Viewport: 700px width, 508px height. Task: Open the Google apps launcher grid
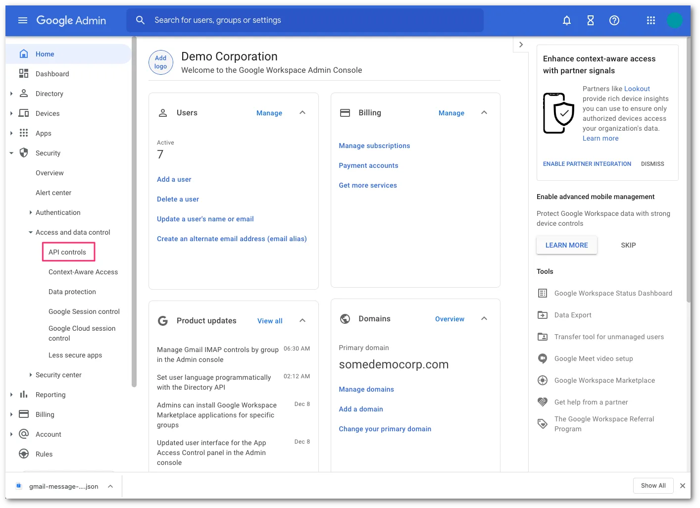point(650,20)
